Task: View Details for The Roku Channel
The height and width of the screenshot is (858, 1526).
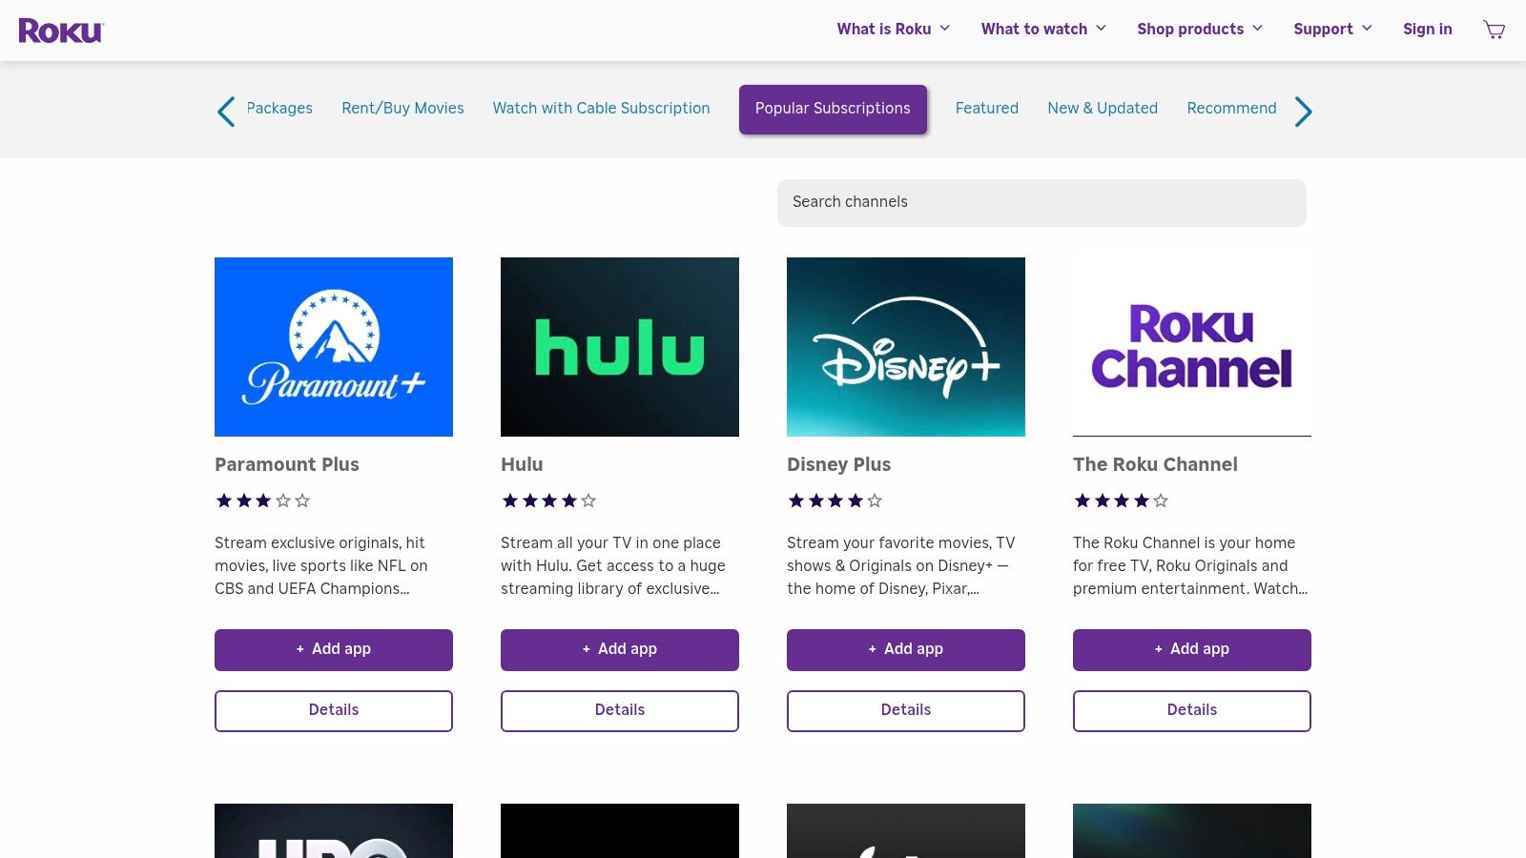Action: point(1192,710)
